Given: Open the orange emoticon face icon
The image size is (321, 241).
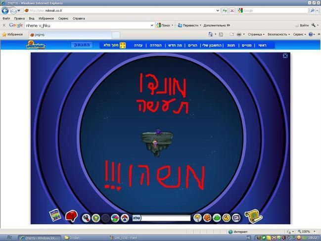Looking at the screenshot, I should (207, 218).
